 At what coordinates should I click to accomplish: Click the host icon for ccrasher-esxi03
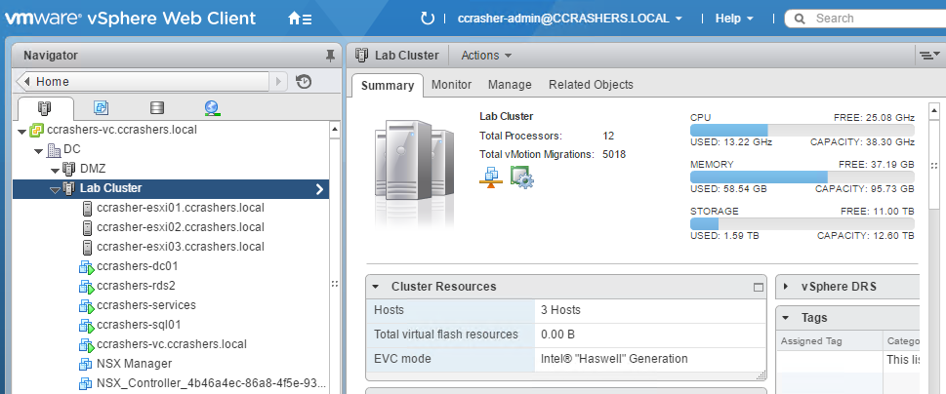click(x=87, y=247)
